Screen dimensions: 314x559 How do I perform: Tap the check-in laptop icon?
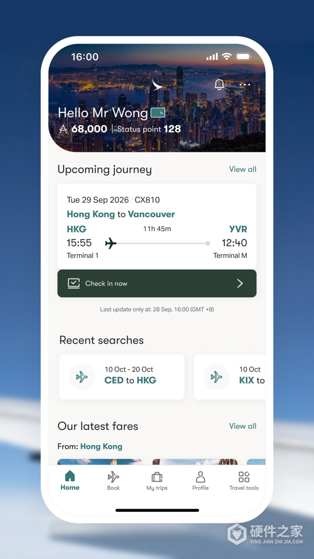(x=73, y=284)
